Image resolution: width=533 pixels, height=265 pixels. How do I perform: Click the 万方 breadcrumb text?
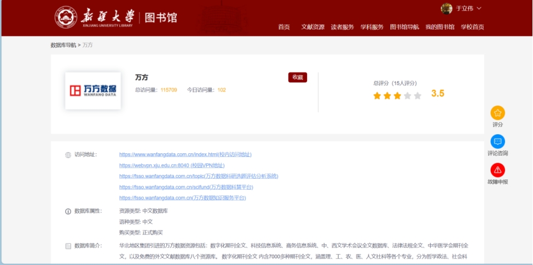(x=88, y=45)
